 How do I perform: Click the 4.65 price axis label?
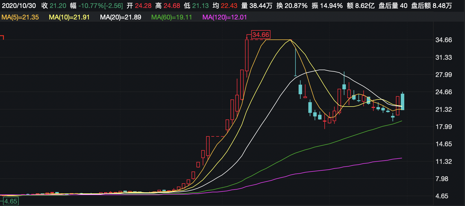coord(442,196)
